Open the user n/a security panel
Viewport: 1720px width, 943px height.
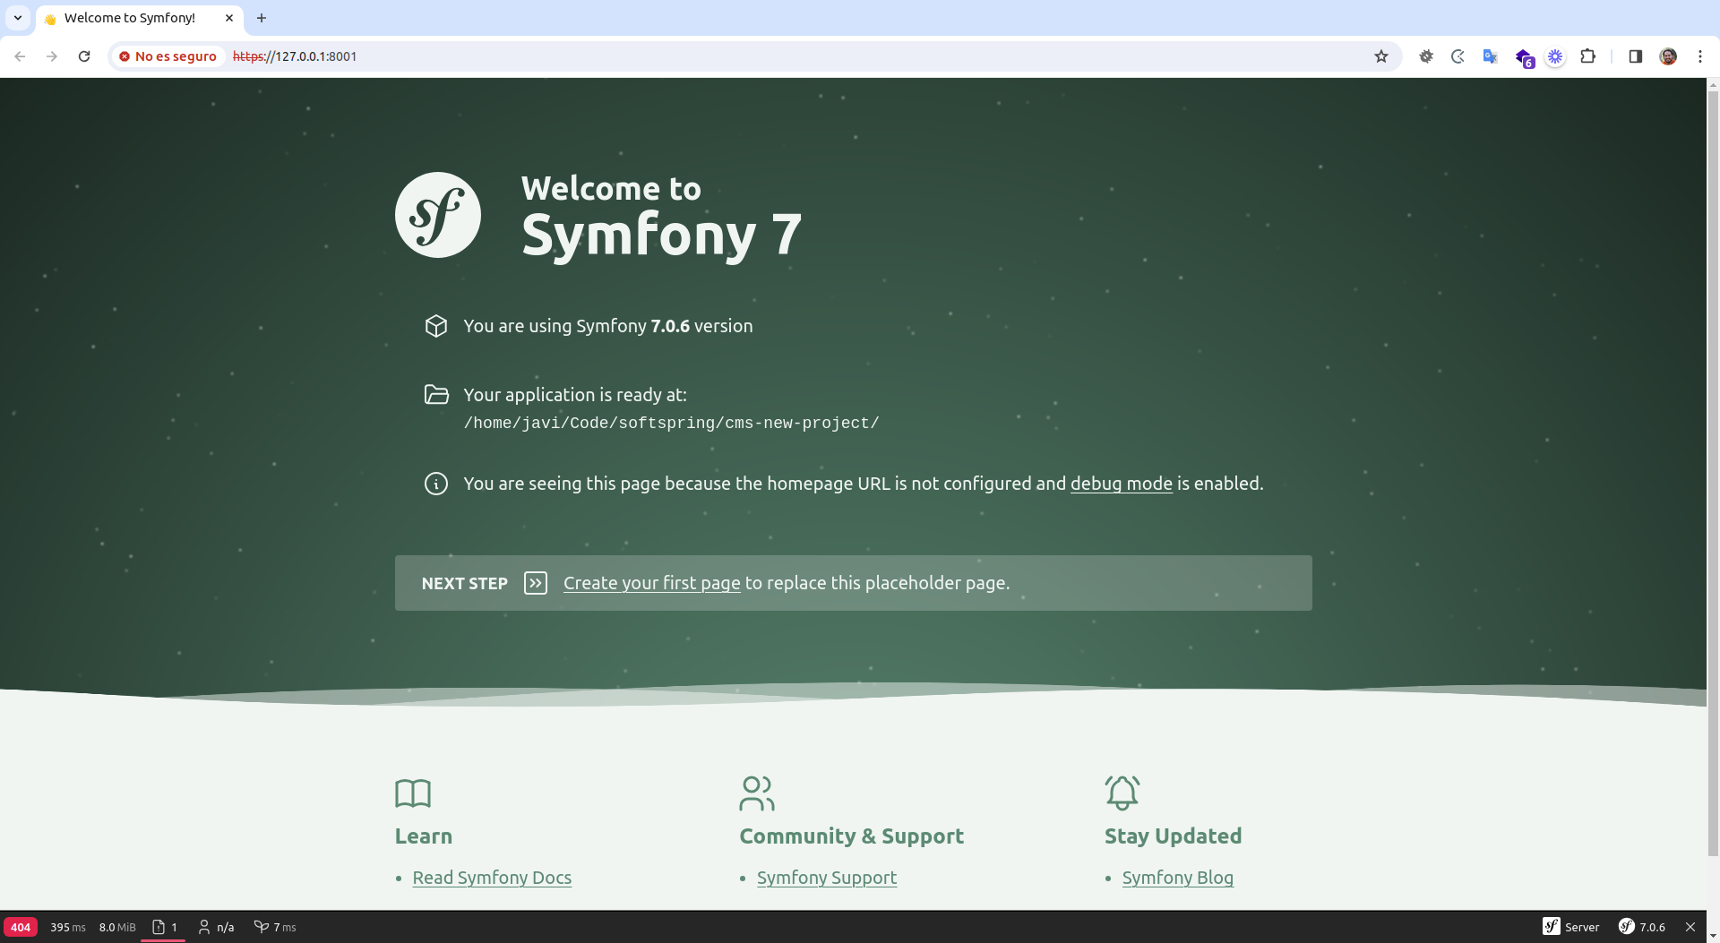(x=216, y=927)
